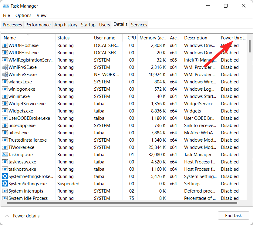Image resolution: width=253 pixels, height=225 pixels.
Task: Click the Widgets.exe process icon
Action: click(x=4, y=111)
